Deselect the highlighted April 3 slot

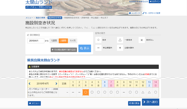pos(86,92)
